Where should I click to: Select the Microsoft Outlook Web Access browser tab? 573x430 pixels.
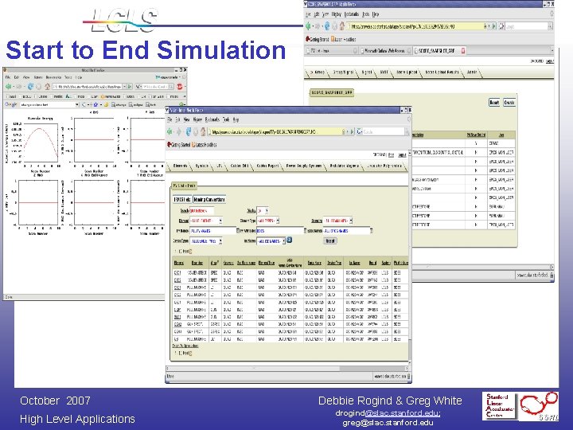(384, 51)
